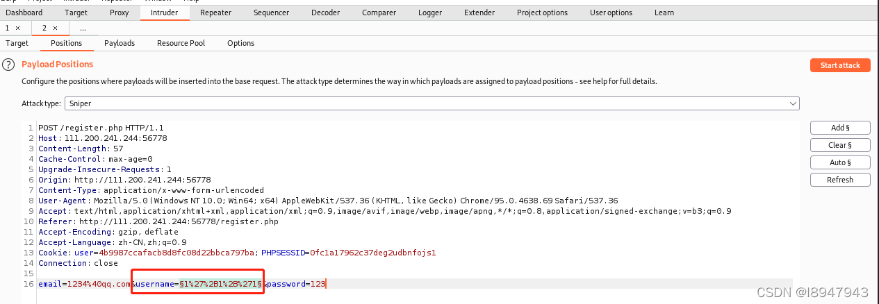Click the Origin header line
879x304 pixels.
pos(124,180)
